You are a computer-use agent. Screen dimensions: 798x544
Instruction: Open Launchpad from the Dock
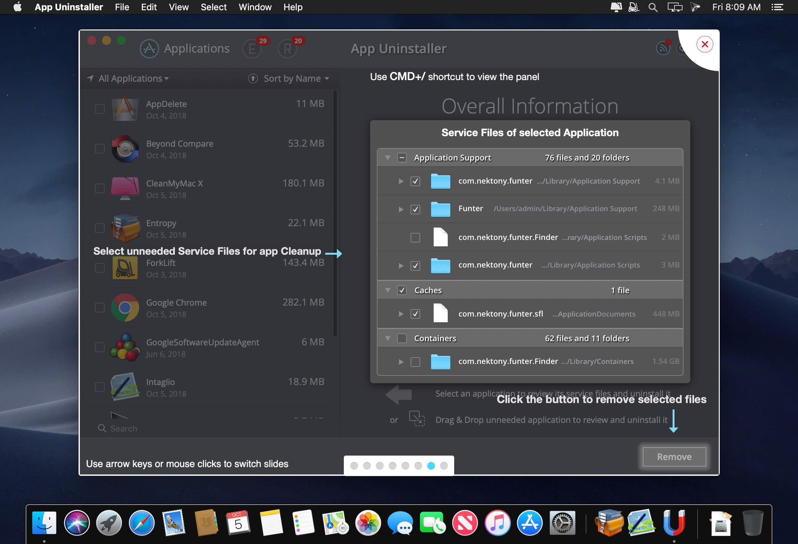(109, 523)
